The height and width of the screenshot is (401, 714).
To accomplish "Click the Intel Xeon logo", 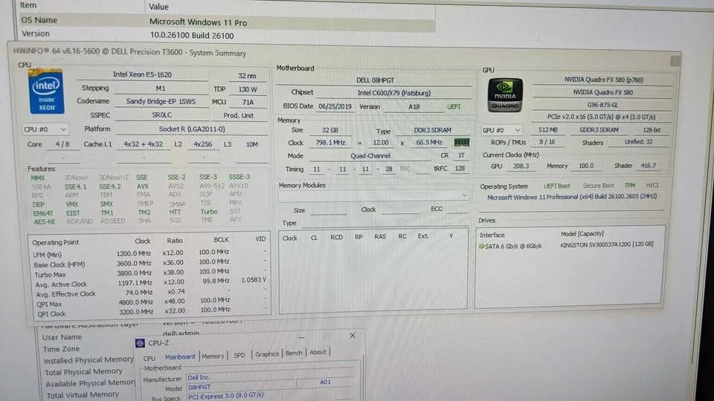I will point(45,92).
